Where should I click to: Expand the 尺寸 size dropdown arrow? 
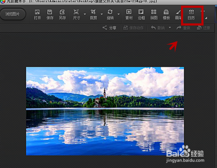tap(85, 14)
